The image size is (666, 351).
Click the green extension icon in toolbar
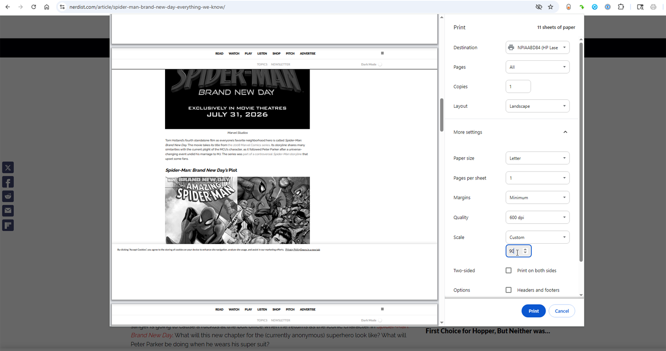pyautogui.click(x=581, y=7)
